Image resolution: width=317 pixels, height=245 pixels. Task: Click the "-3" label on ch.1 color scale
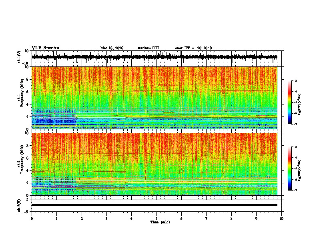pos(295,80)
